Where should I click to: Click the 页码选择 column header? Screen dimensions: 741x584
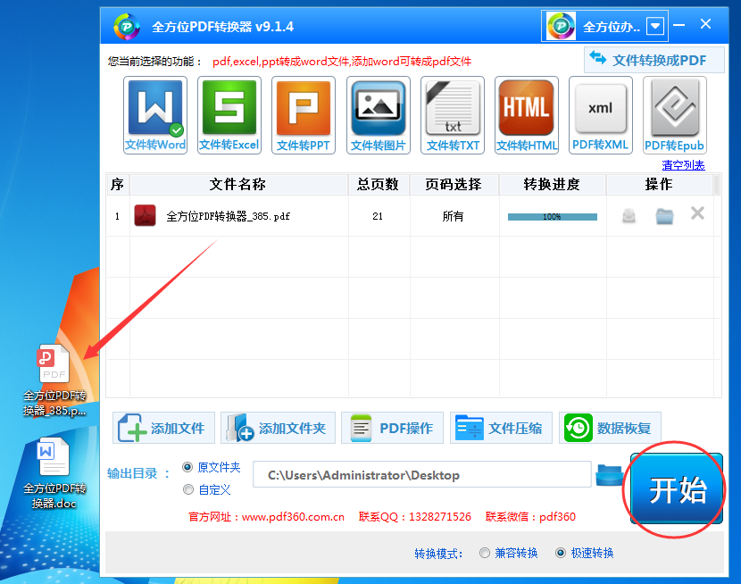pyautogui.click(x=454, y=184)
